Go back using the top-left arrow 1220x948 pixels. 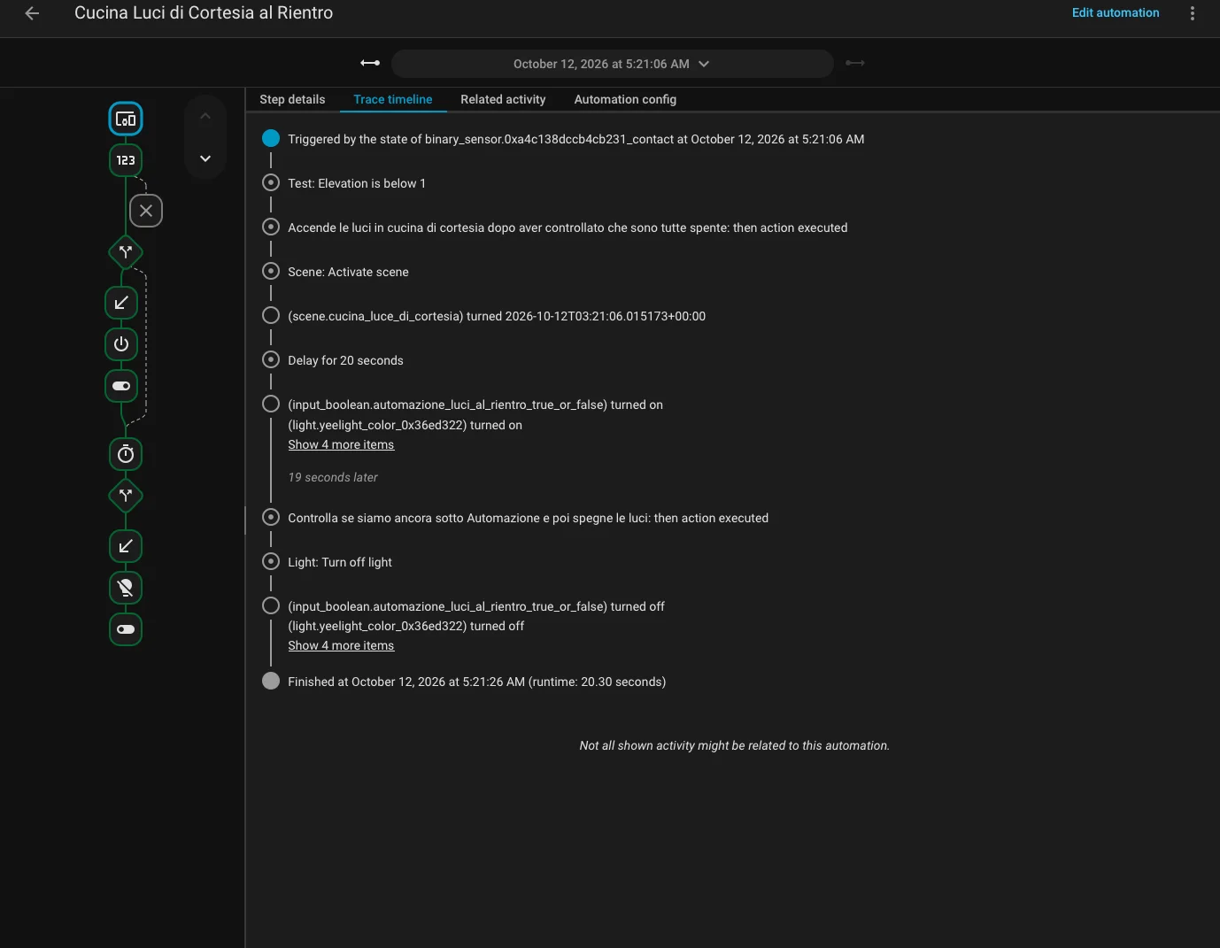click(32, 13)
